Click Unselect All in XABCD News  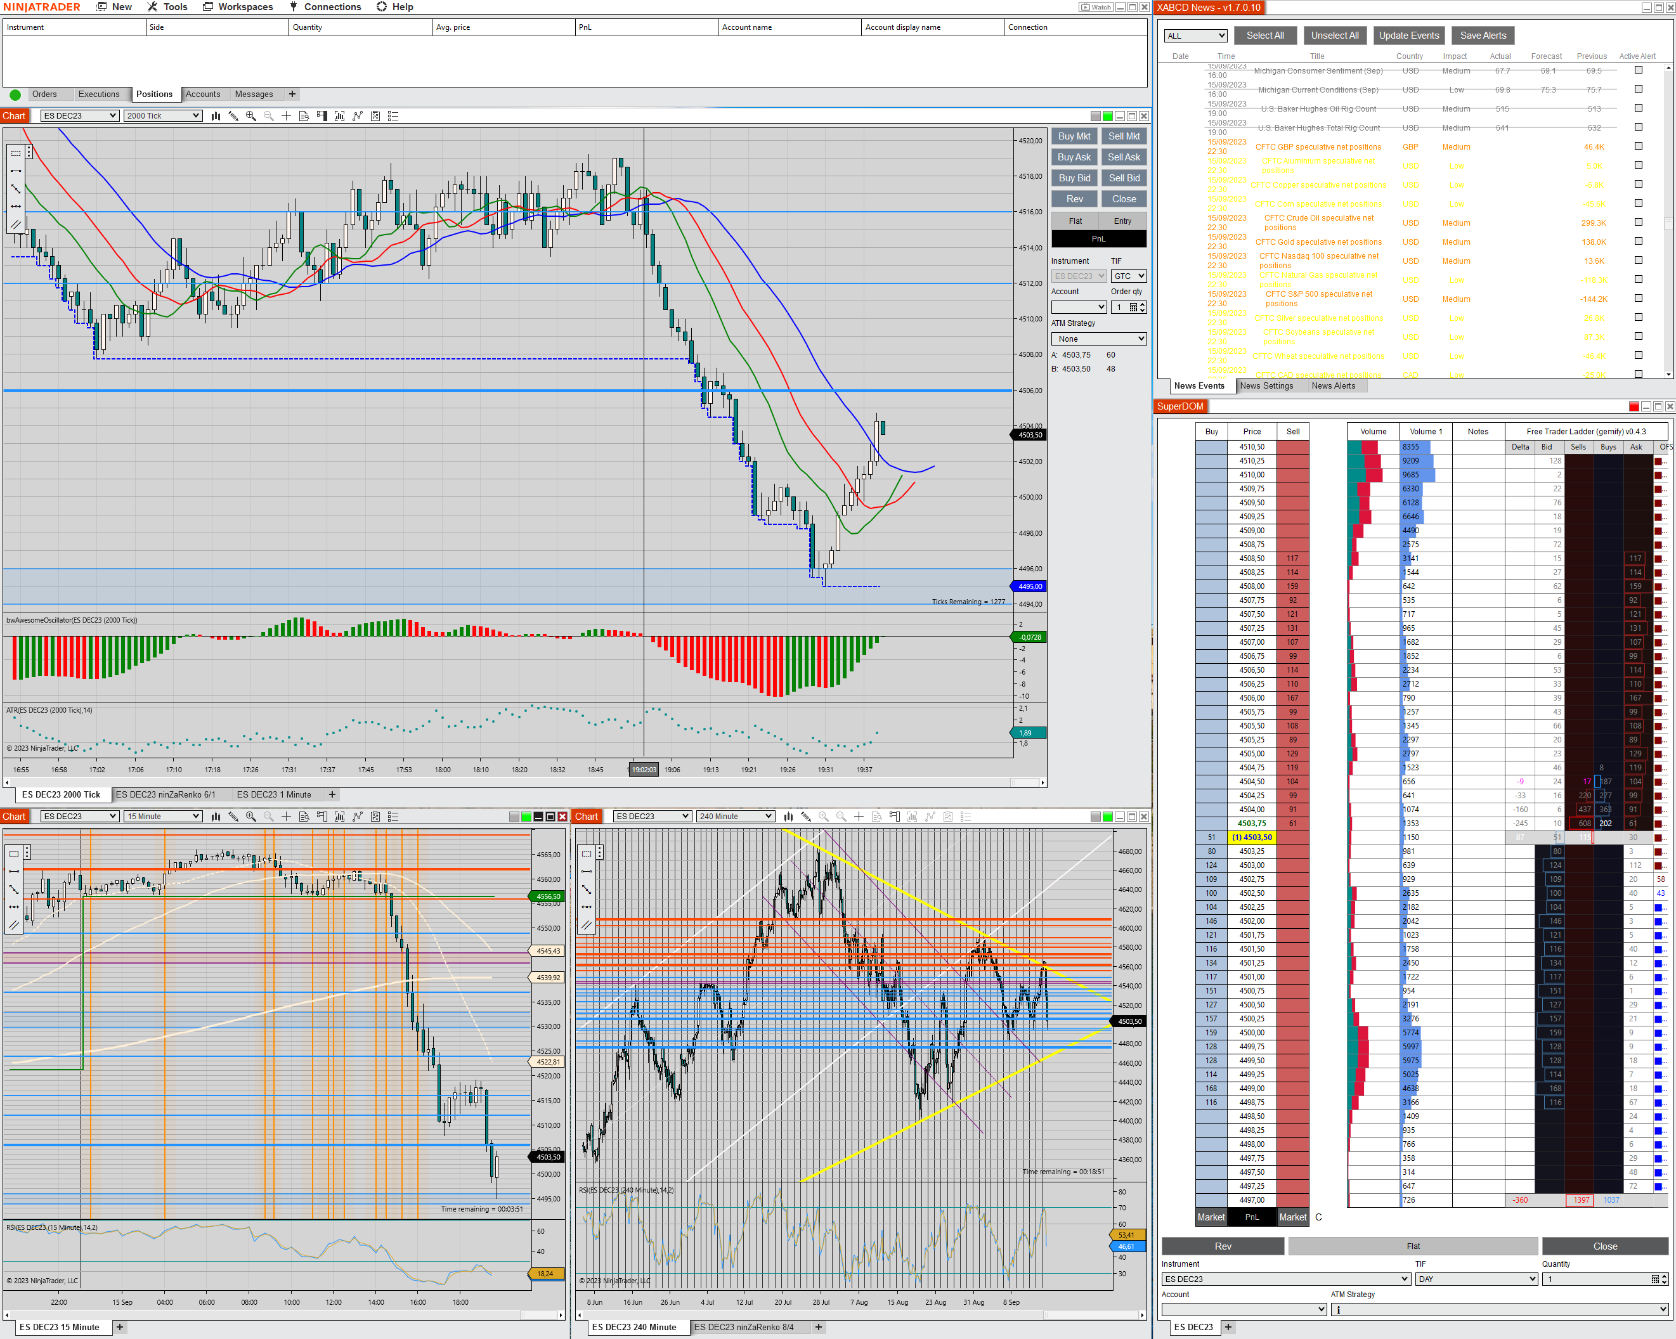click(1335, 35)
